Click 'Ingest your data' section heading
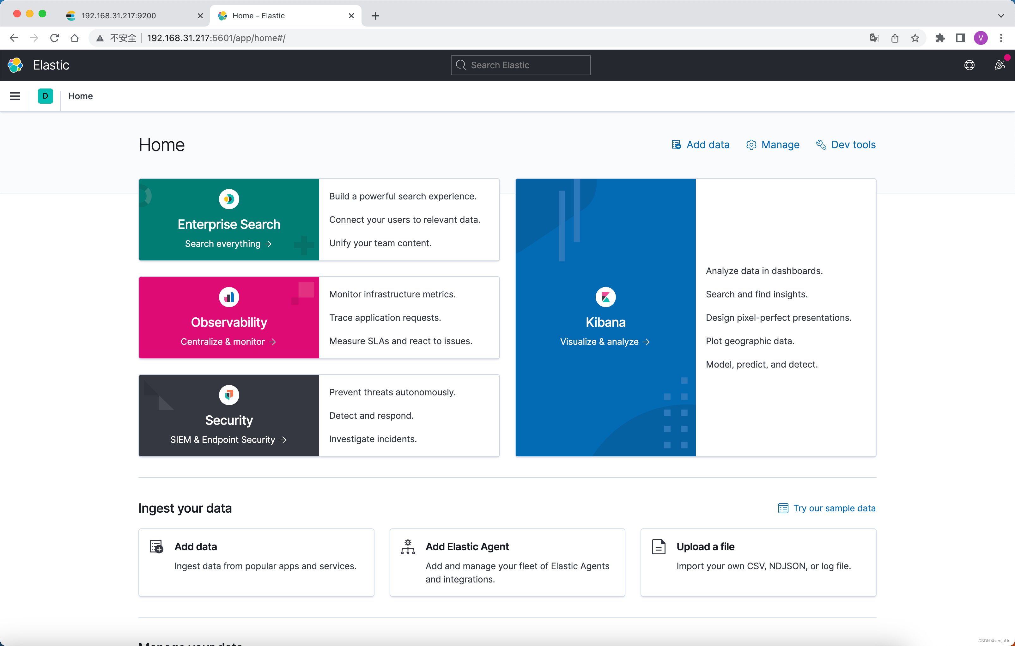Image resolution: width=1015 pixels, height=646 pixels. click(185, 508)
